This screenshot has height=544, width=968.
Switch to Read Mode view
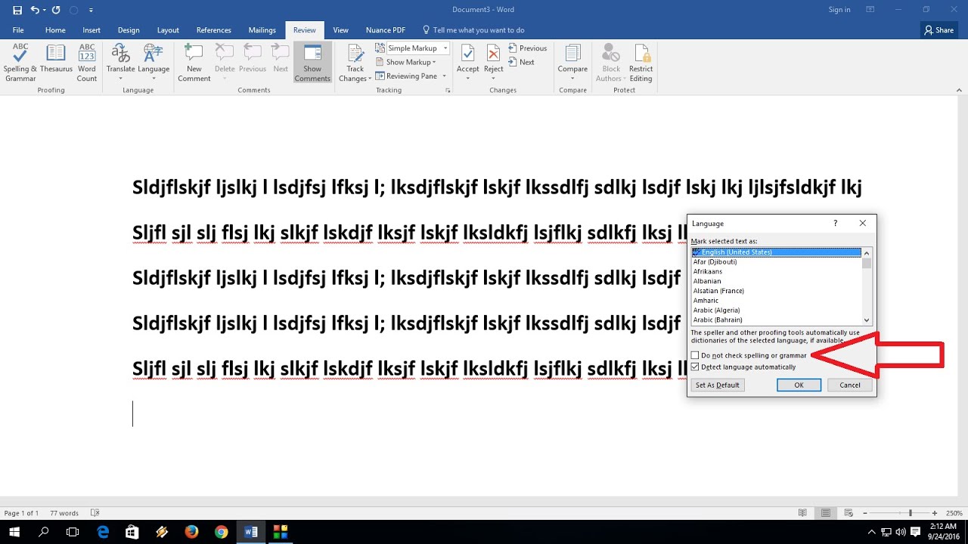(802, 513)
